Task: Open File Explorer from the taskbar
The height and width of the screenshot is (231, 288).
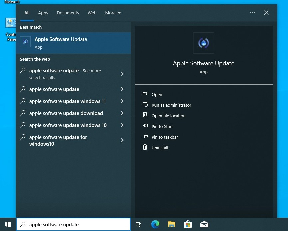Action: tap(172, 224)
